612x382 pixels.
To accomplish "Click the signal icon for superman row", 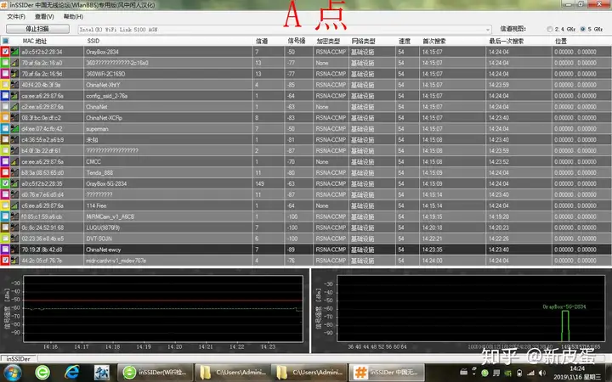I will coord(14,129).
